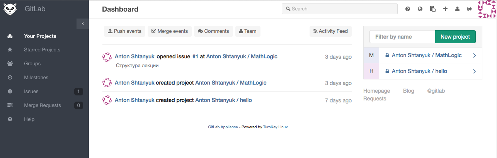
Task: Open the Homepage footer link
Action: tap(377, 91)
